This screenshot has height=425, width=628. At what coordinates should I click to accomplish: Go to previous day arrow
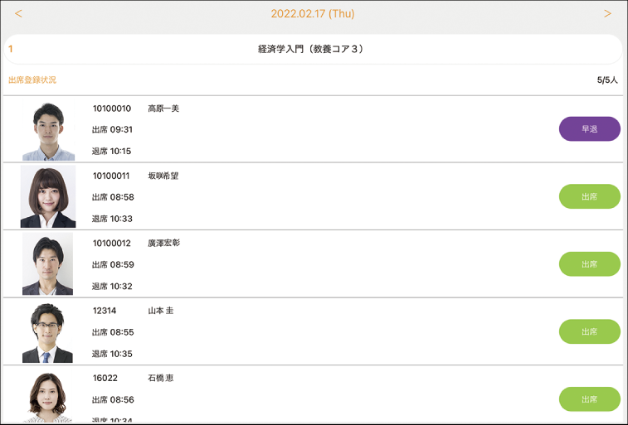pos(19,14)
